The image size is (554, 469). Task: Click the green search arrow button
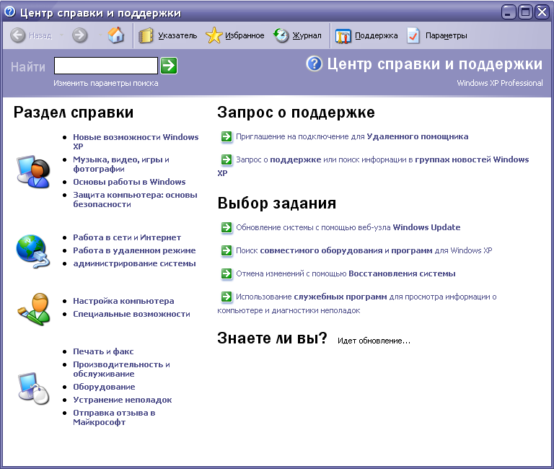(x=169, y=66)
